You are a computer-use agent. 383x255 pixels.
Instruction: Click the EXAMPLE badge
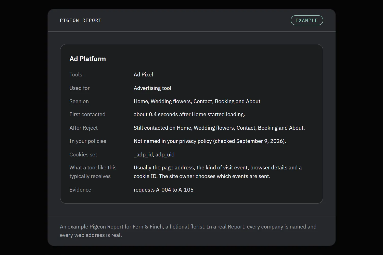click(307, 20)
